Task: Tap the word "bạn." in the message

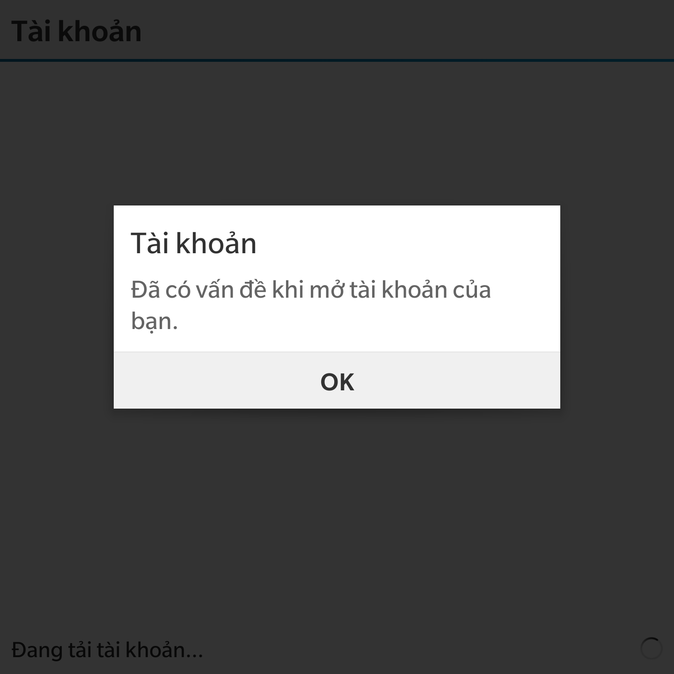Action: (154, 322)
